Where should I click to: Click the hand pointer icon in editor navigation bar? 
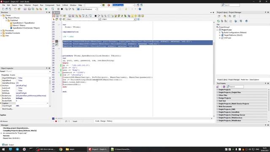point(54,19)
